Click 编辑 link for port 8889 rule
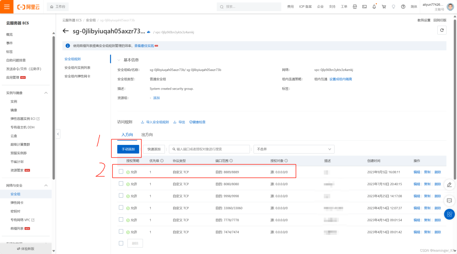Image resolution: width=457 pixels, height=254 pixels. tap(417, 172)
